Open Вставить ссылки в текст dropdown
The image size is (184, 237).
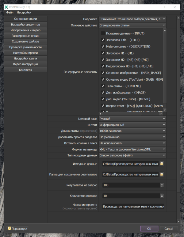(x=132, y=143)
